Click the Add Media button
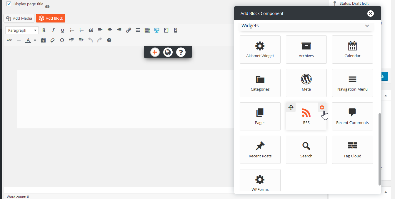This screenshot has width=395, height=199. [19, 18]
